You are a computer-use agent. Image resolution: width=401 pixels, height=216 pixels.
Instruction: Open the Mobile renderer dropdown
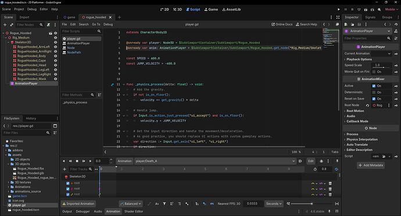(392, 9)
